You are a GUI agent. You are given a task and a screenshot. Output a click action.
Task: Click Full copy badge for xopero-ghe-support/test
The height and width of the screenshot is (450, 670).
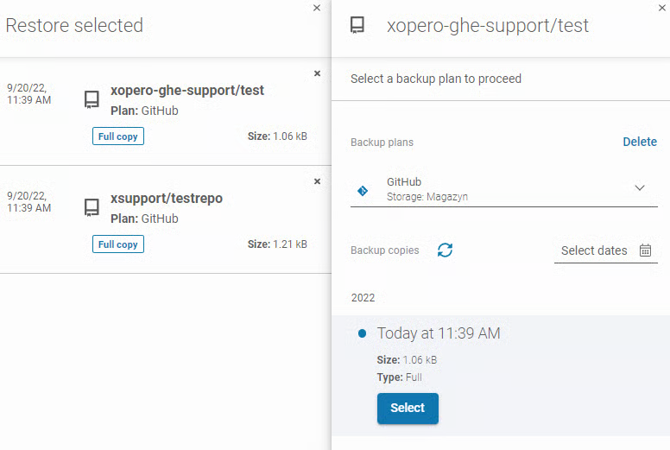tap(118, 136)
